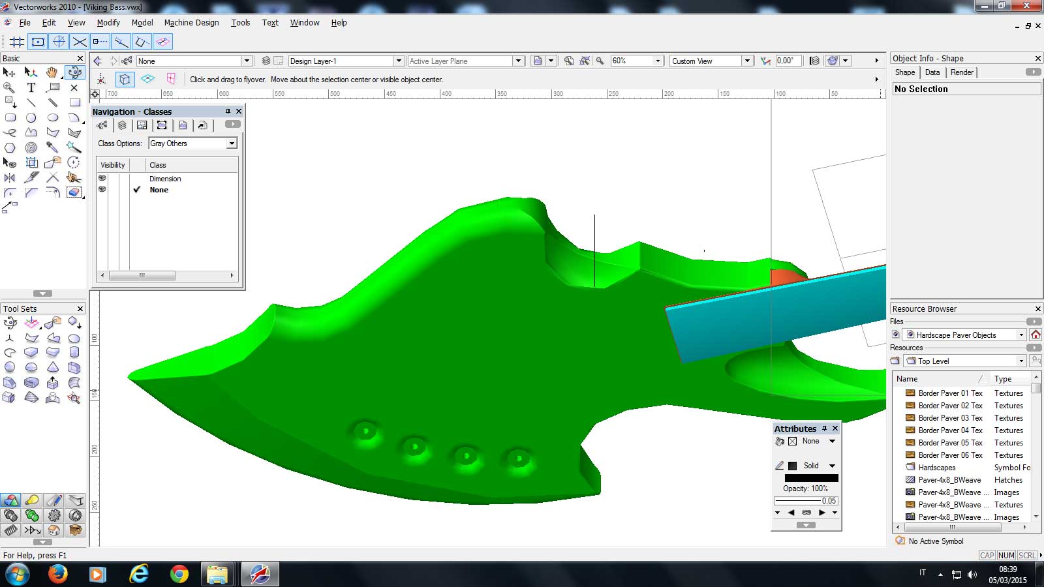
Task: Open the Visualization lightbulb tool set
Action: point(31,500)
